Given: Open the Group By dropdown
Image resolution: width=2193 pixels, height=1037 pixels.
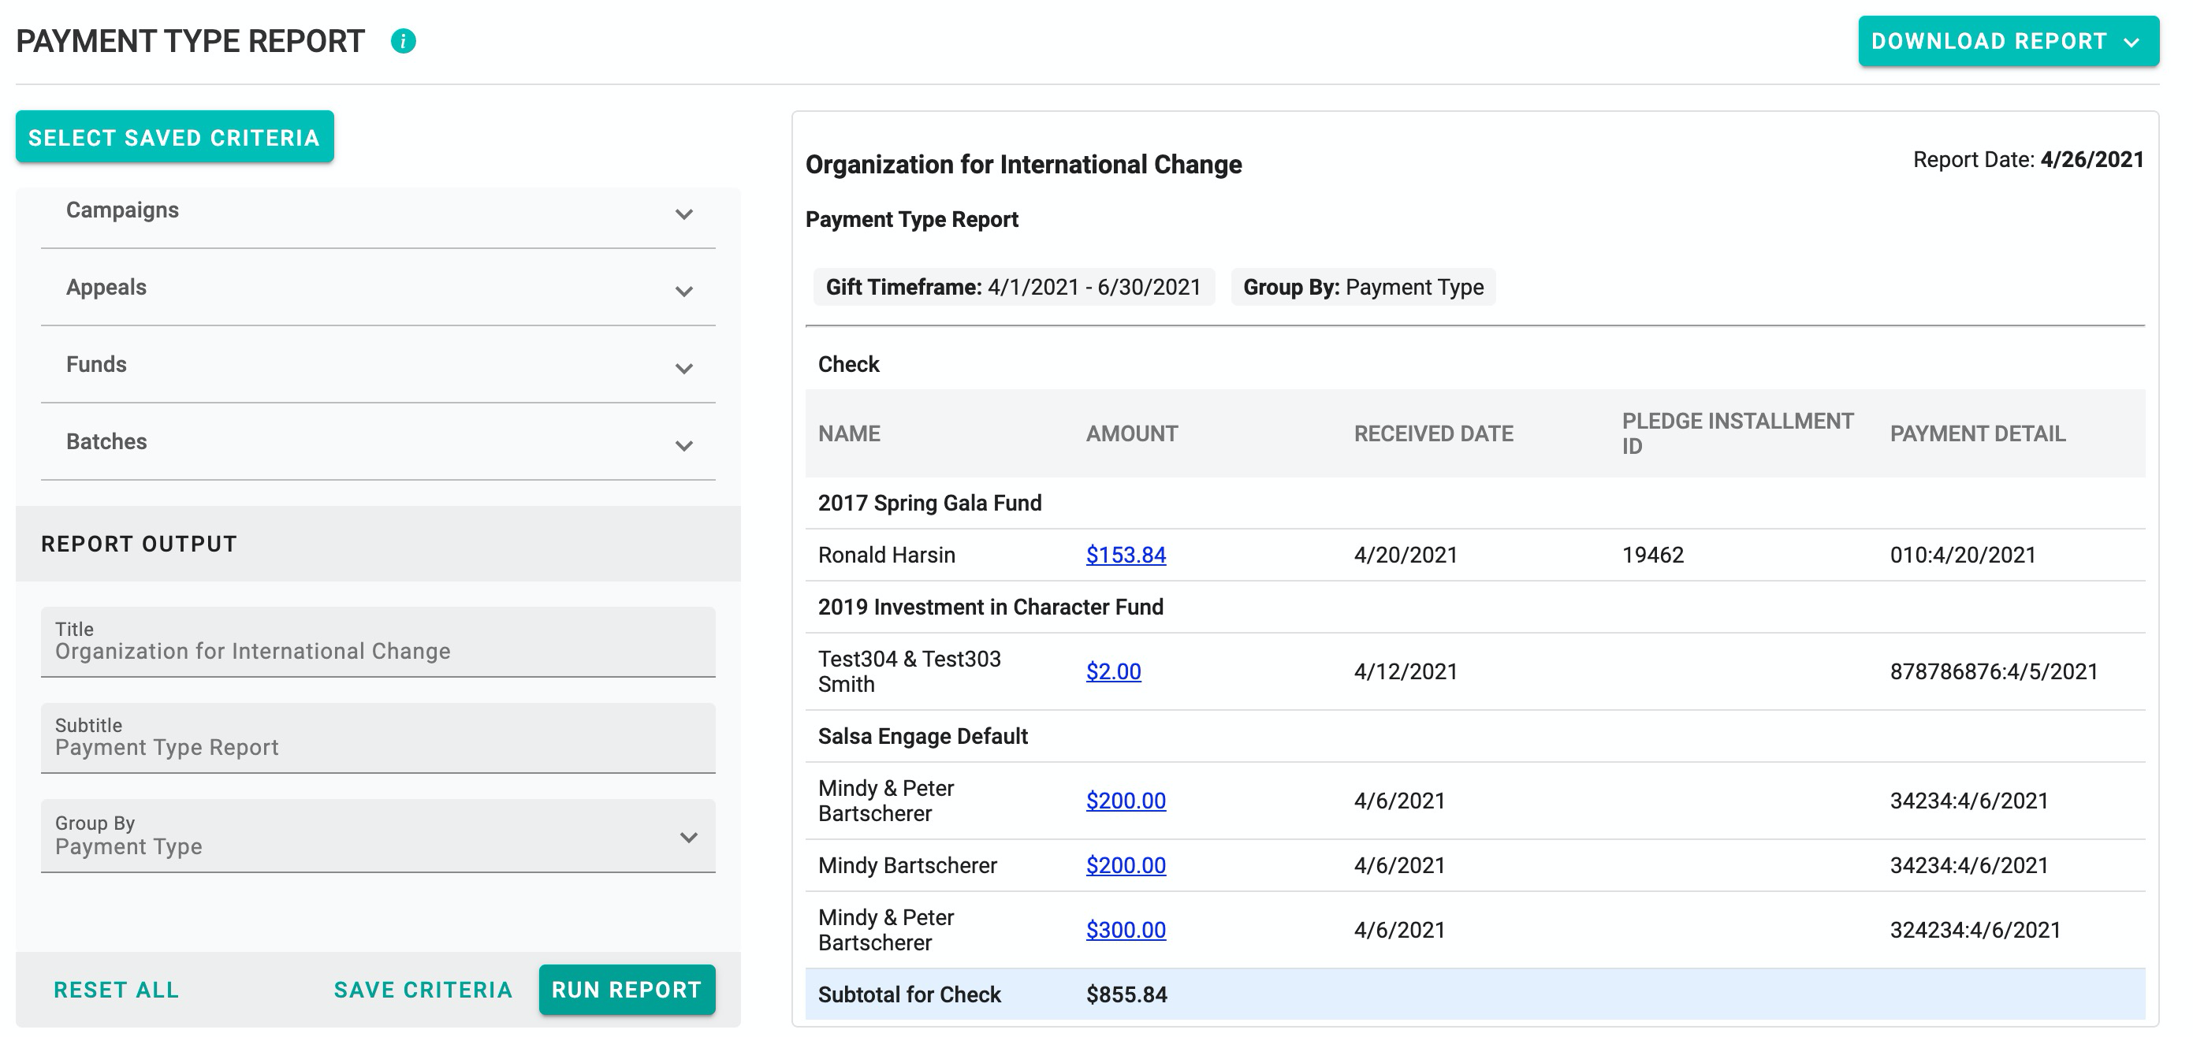Looking at the screenshot, I should pos(378,835).
